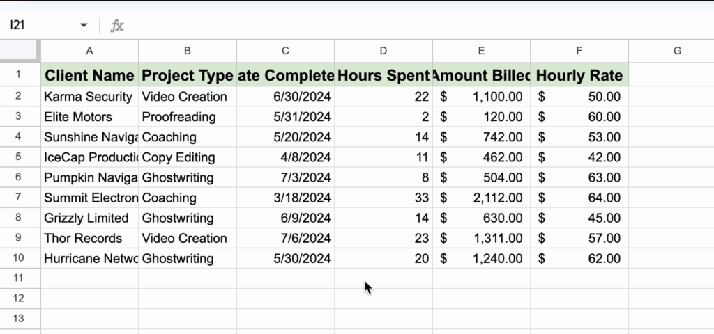Click the fx function icon
This screenshot has width=714, height=334.
tap(117, 26)
